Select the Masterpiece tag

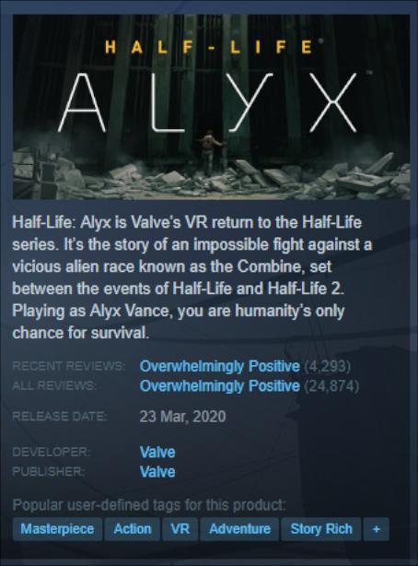(57, 529)
